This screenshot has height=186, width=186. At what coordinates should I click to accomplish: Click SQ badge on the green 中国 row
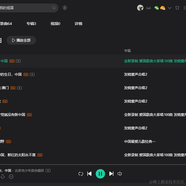pyautogui.click(x=12, y=61)
